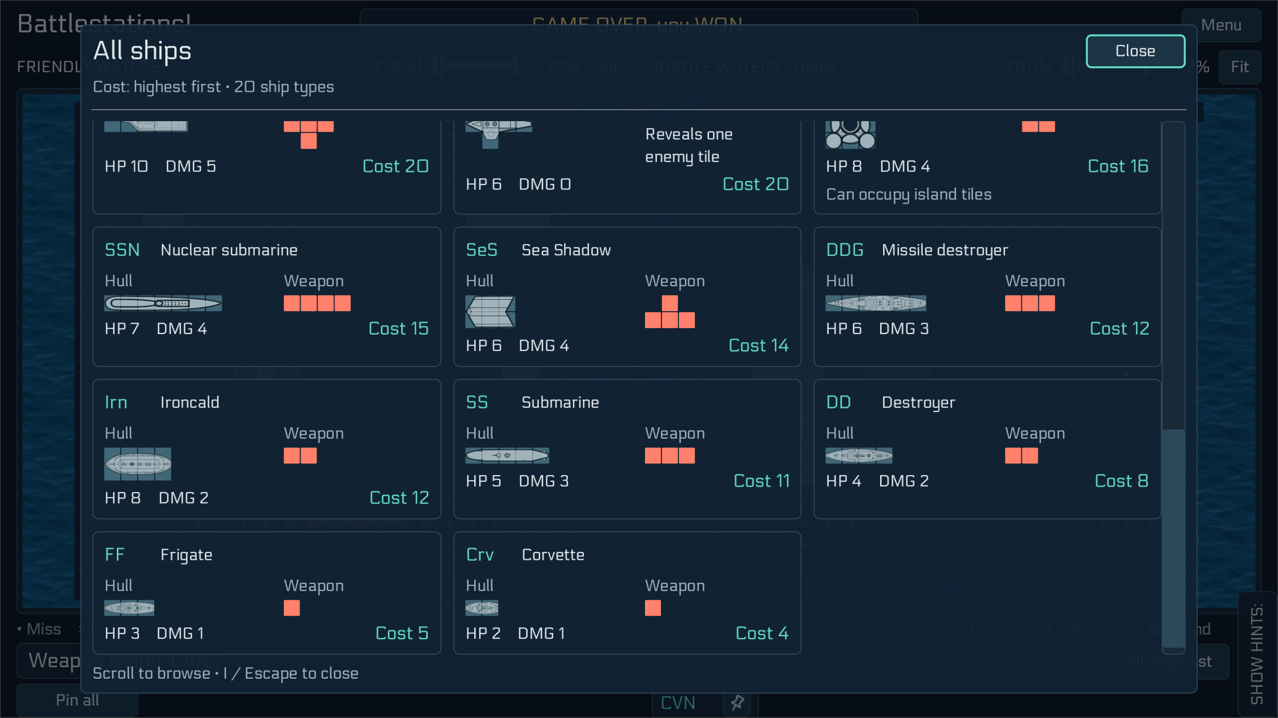1278x718 pixels.
Task: Click the SeS abbreviation label
Action: (481, 250)
